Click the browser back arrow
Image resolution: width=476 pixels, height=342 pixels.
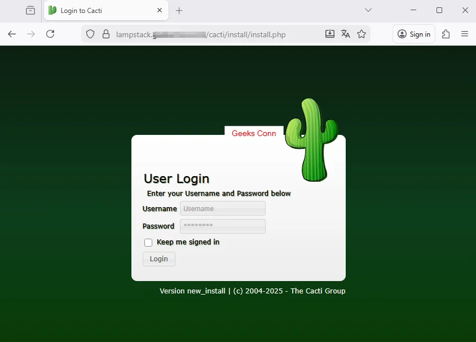(12, 34)
